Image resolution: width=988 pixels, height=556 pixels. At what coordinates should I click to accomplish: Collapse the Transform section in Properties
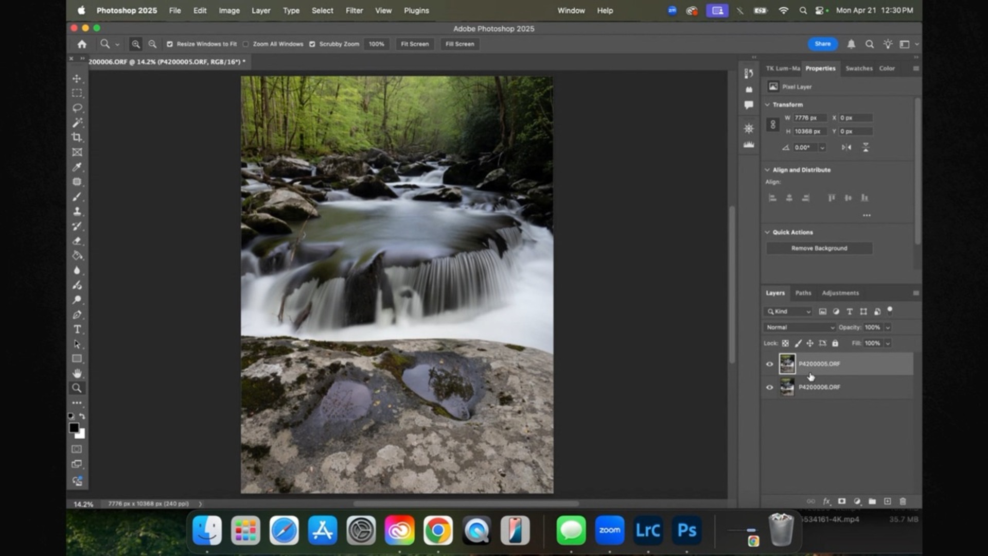click(x=768, y=104)
